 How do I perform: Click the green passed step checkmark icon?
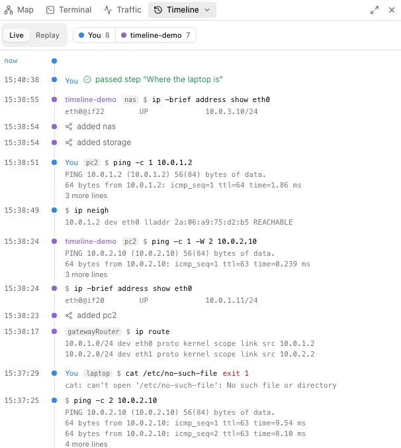(87, 80)
